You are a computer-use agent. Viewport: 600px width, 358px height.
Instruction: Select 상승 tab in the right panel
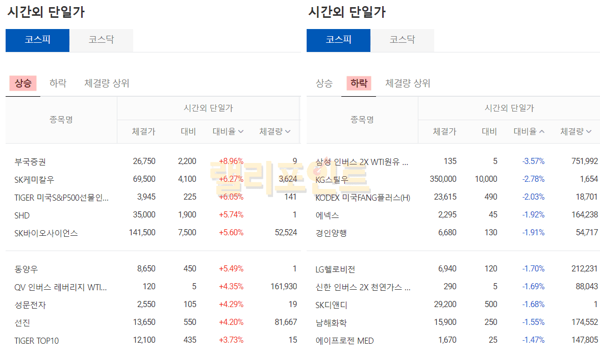324,83
